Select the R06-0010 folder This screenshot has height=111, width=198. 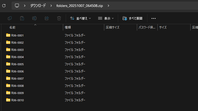pyautogui.click(x=17, y=100)
